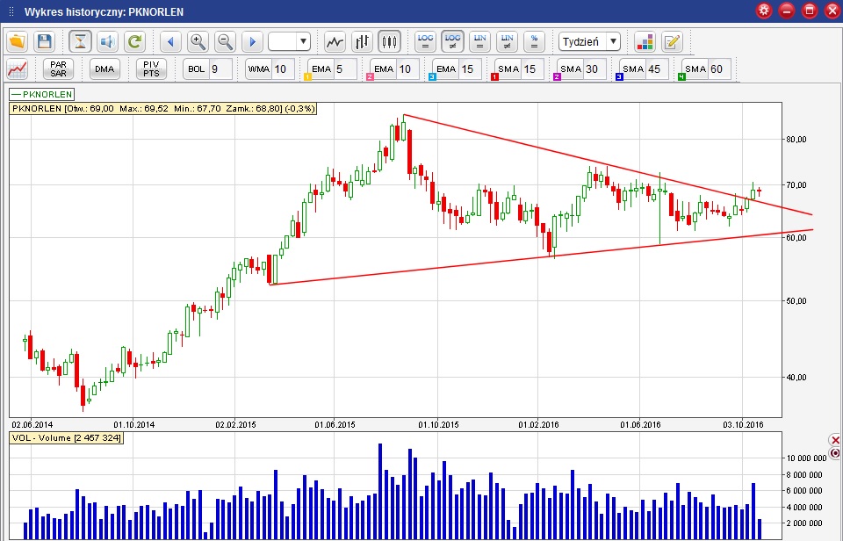Toggle the PIV PTS pivot points indicator

click(x=151, y=69)
